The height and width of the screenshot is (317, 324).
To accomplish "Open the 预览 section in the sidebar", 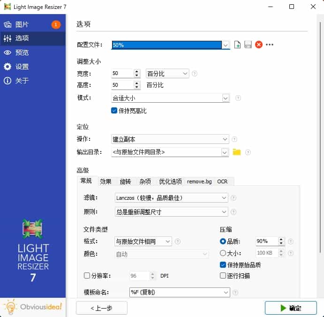I will pos(22,53).
